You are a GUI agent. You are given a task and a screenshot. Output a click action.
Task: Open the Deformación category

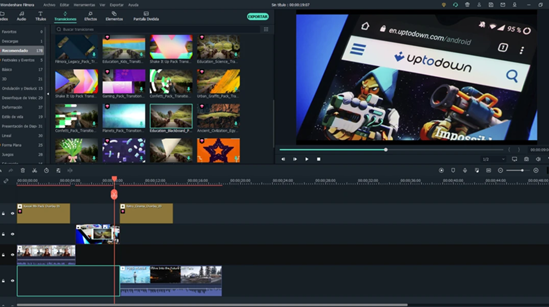[x=22, y=107]
